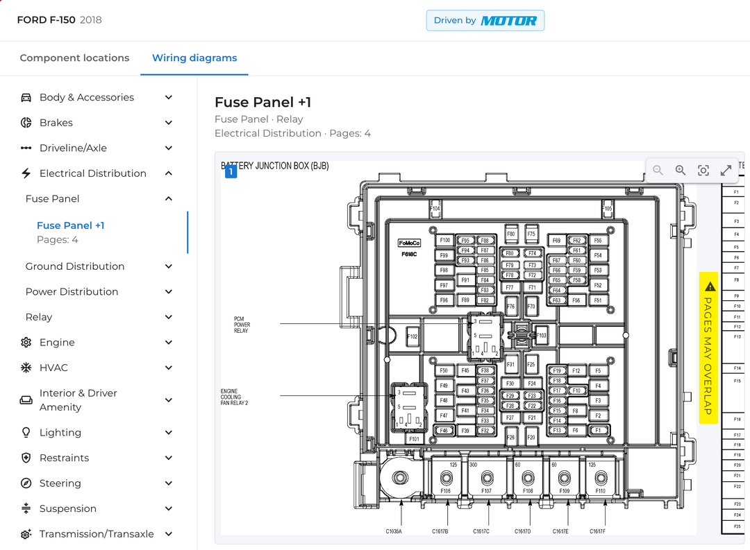Click the HVAC snowflake icon
This screenshot has width=750, height=550.
(26, 368)
